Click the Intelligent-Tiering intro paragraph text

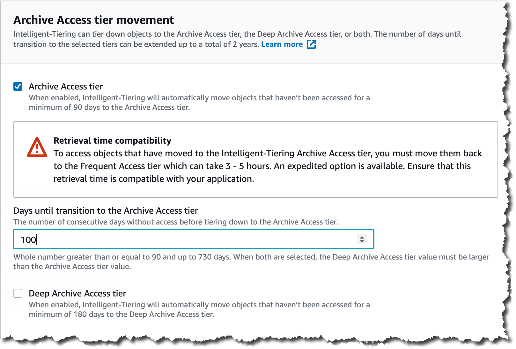click(237, 39)
